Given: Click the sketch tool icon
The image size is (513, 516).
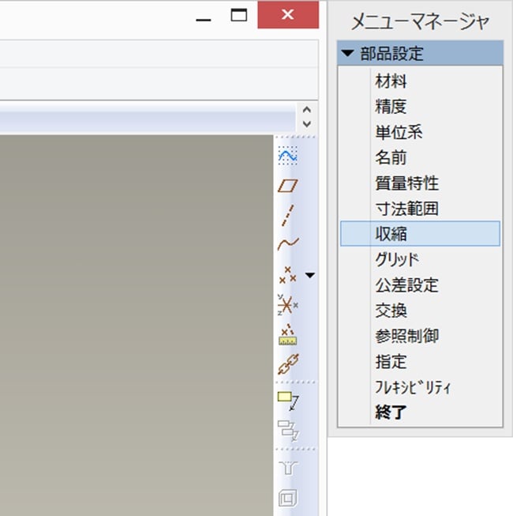Looking at the screenshot, I should coord(287,156).
